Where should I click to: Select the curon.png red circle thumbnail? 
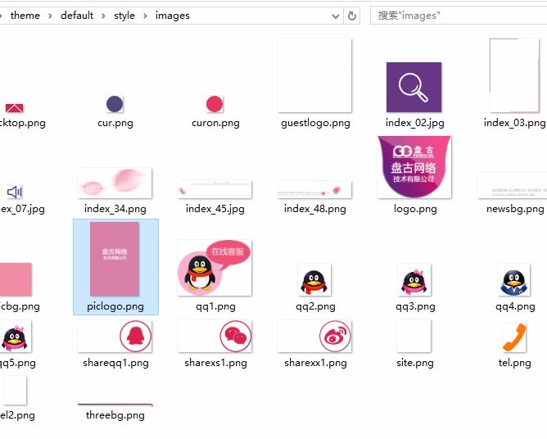point(215,104)
